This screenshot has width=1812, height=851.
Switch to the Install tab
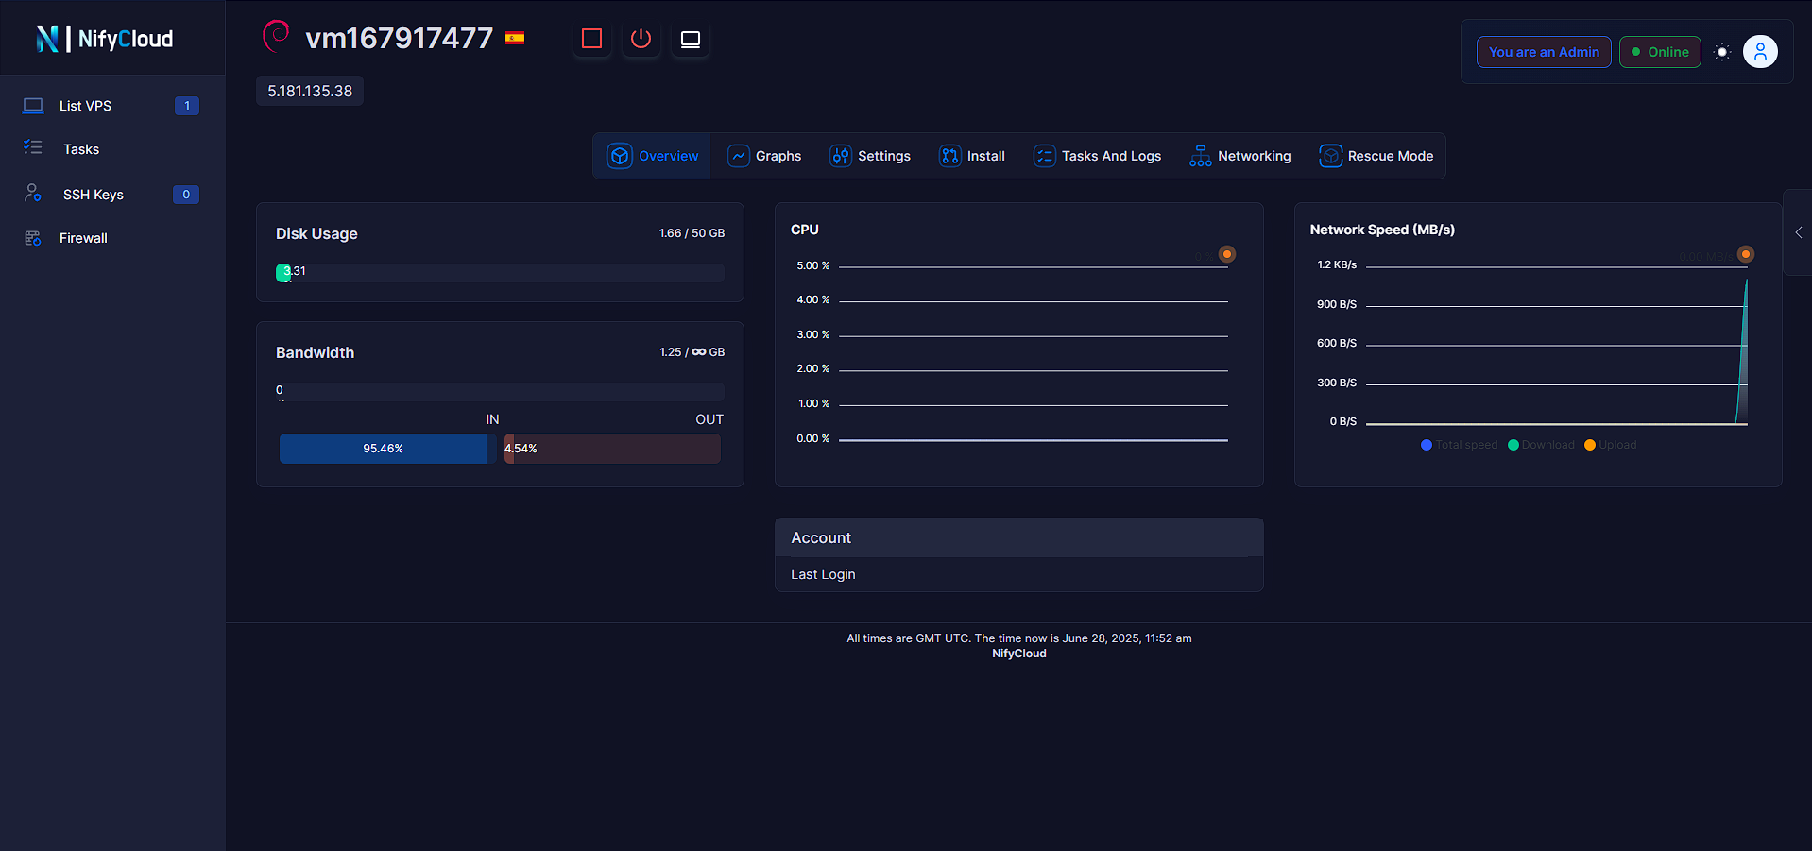pyautogui.click(x=972, y=156)
